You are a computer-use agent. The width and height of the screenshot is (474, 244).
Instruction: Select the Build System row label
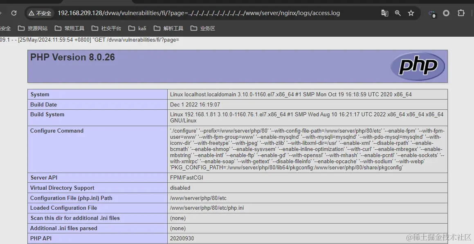click(x=47, y=115)
